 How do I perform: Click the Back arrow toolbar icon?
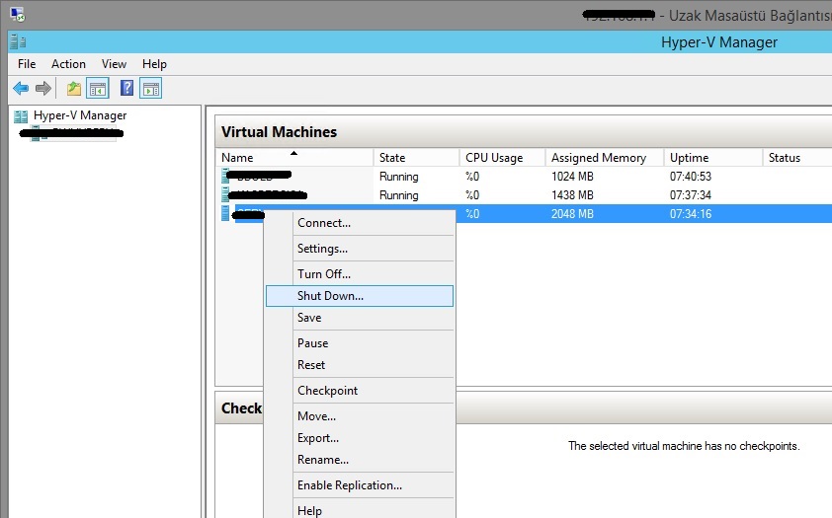(x=21, y=88)
